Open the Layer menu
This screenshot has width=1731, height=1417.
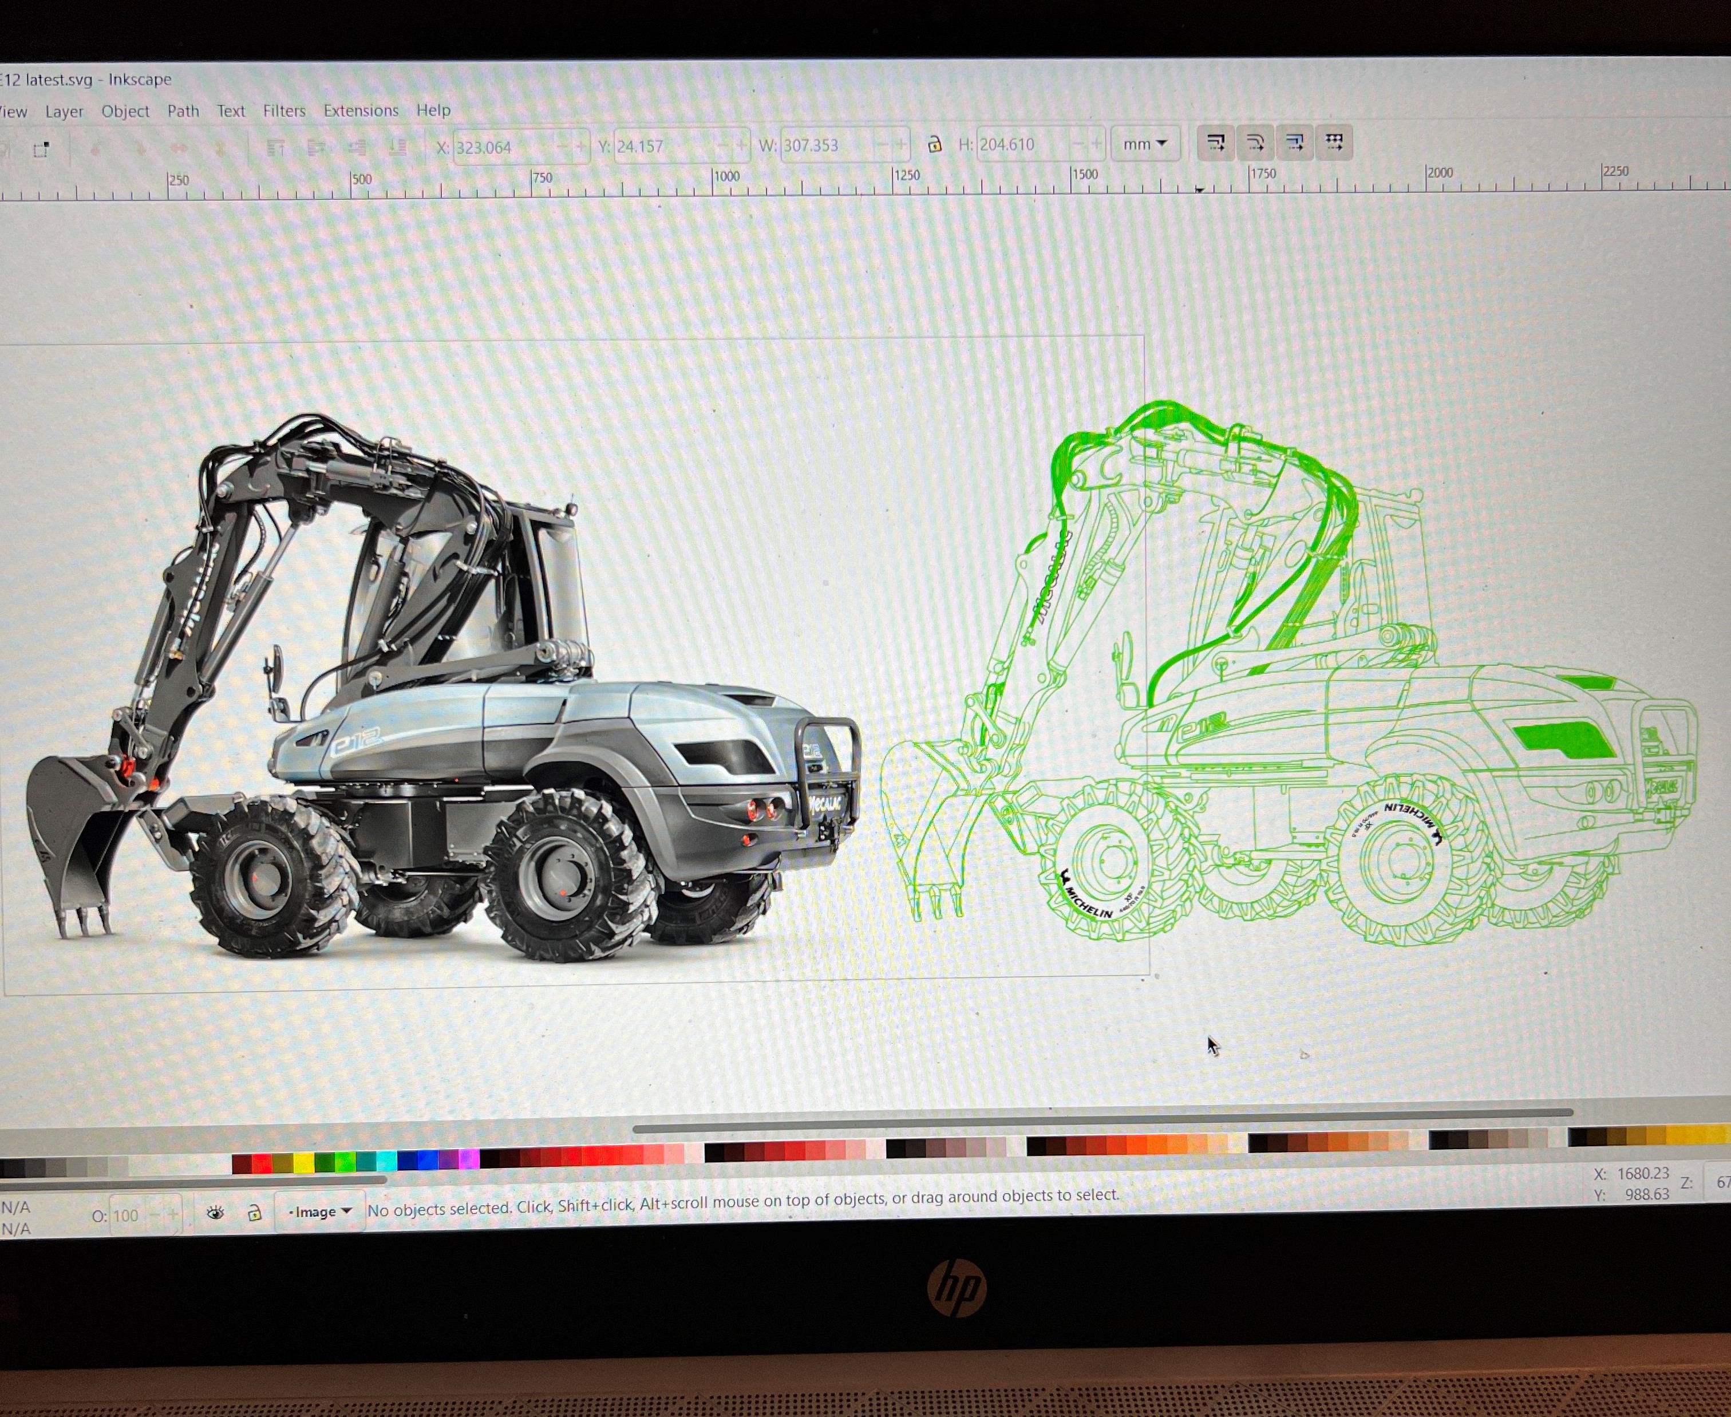tap(65, 112)
